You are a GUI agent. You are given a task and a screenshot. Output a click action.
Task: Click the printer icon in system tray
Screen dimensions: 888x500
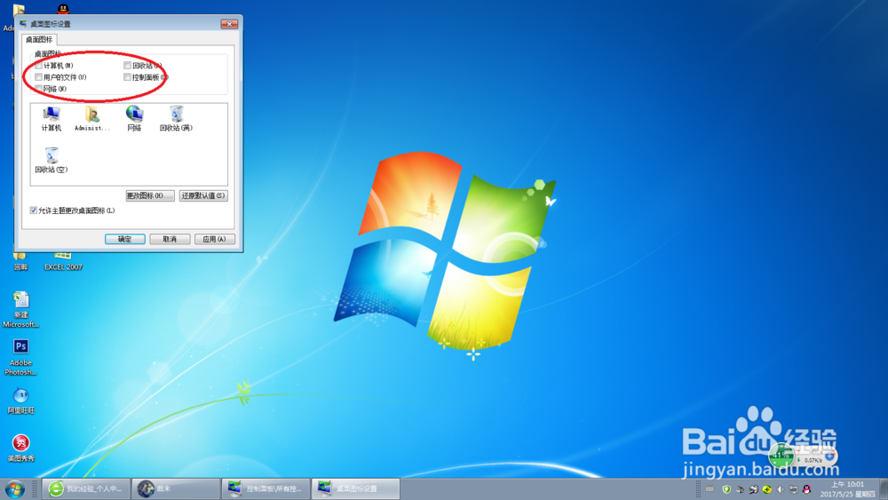(753, 489)
